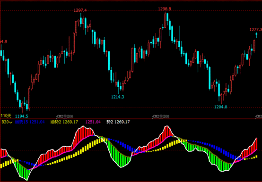Click the CMX金E06 contract marker

pos(65,116)
